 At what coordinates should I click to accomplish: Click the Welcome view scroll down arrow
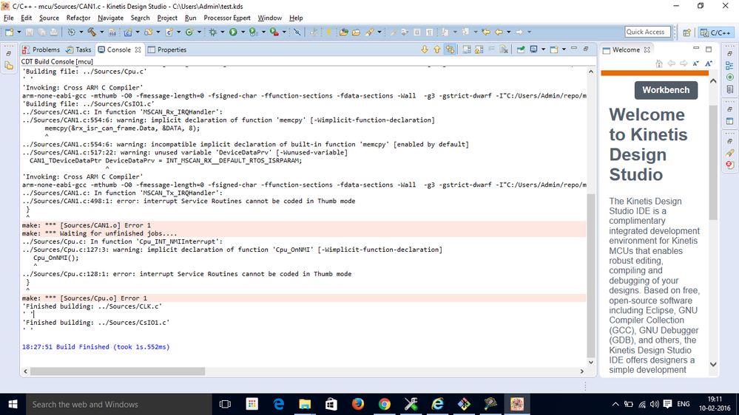(713, 364)
